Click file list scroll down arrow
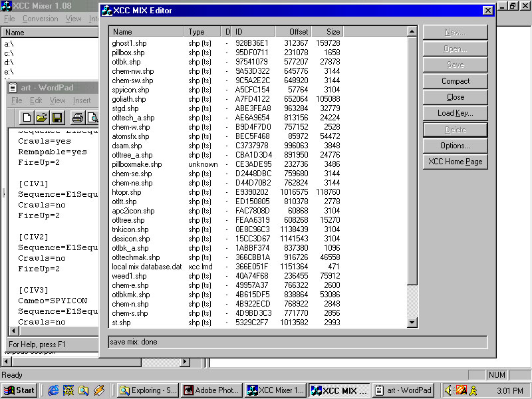 tap(412, 323)
